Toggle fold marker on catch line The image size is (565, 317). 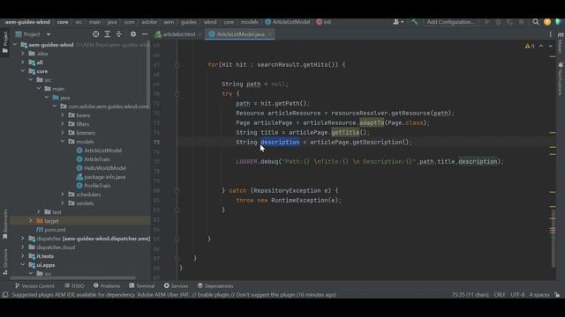pyautogui.click(x=177, y=191)
